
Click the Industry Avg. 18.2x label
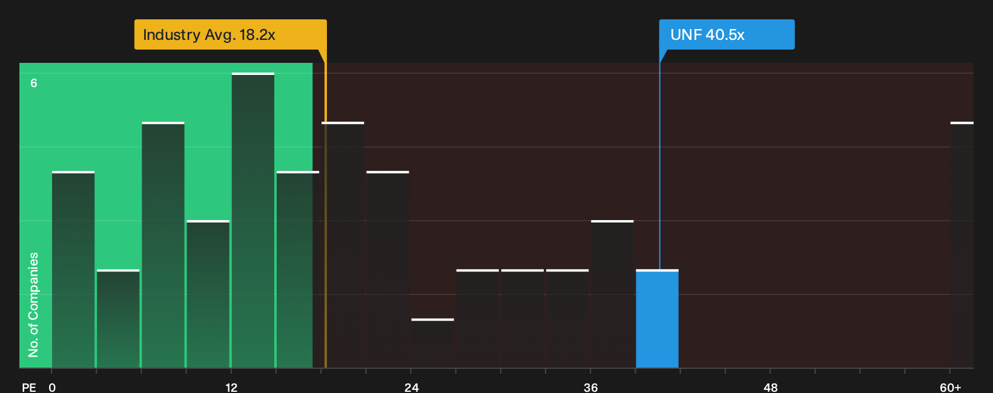click(x=230, y=34)
